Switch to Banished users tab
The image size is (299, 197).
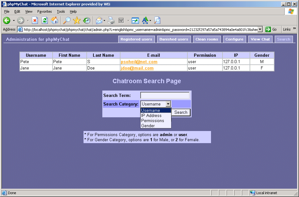tap(174, 39)
